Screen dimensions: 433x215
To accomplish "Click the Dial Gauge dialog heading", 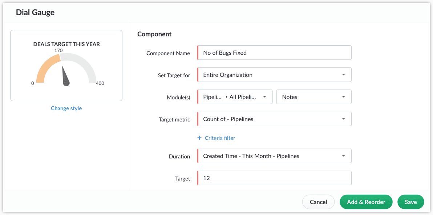I will [x=35, y=12].
